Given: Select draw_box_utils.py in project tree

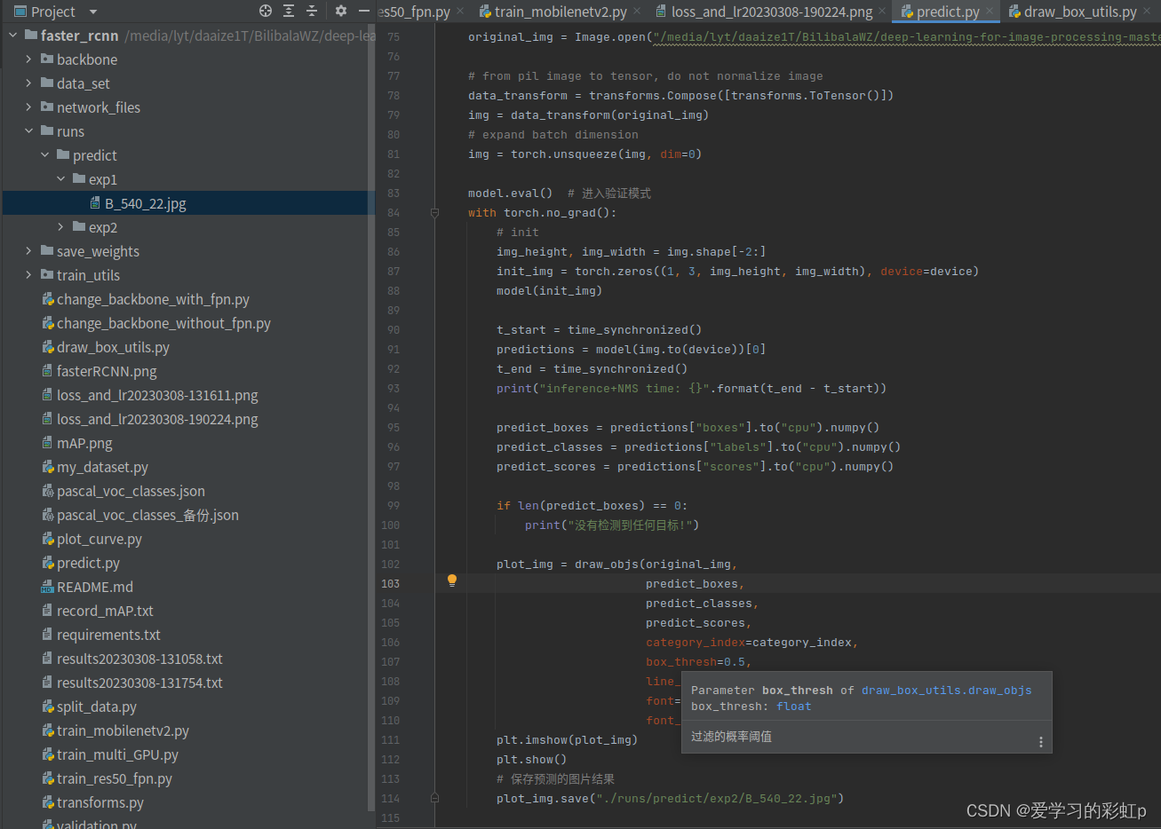Looking at the screenshot, I should click(x=113, y=347).
